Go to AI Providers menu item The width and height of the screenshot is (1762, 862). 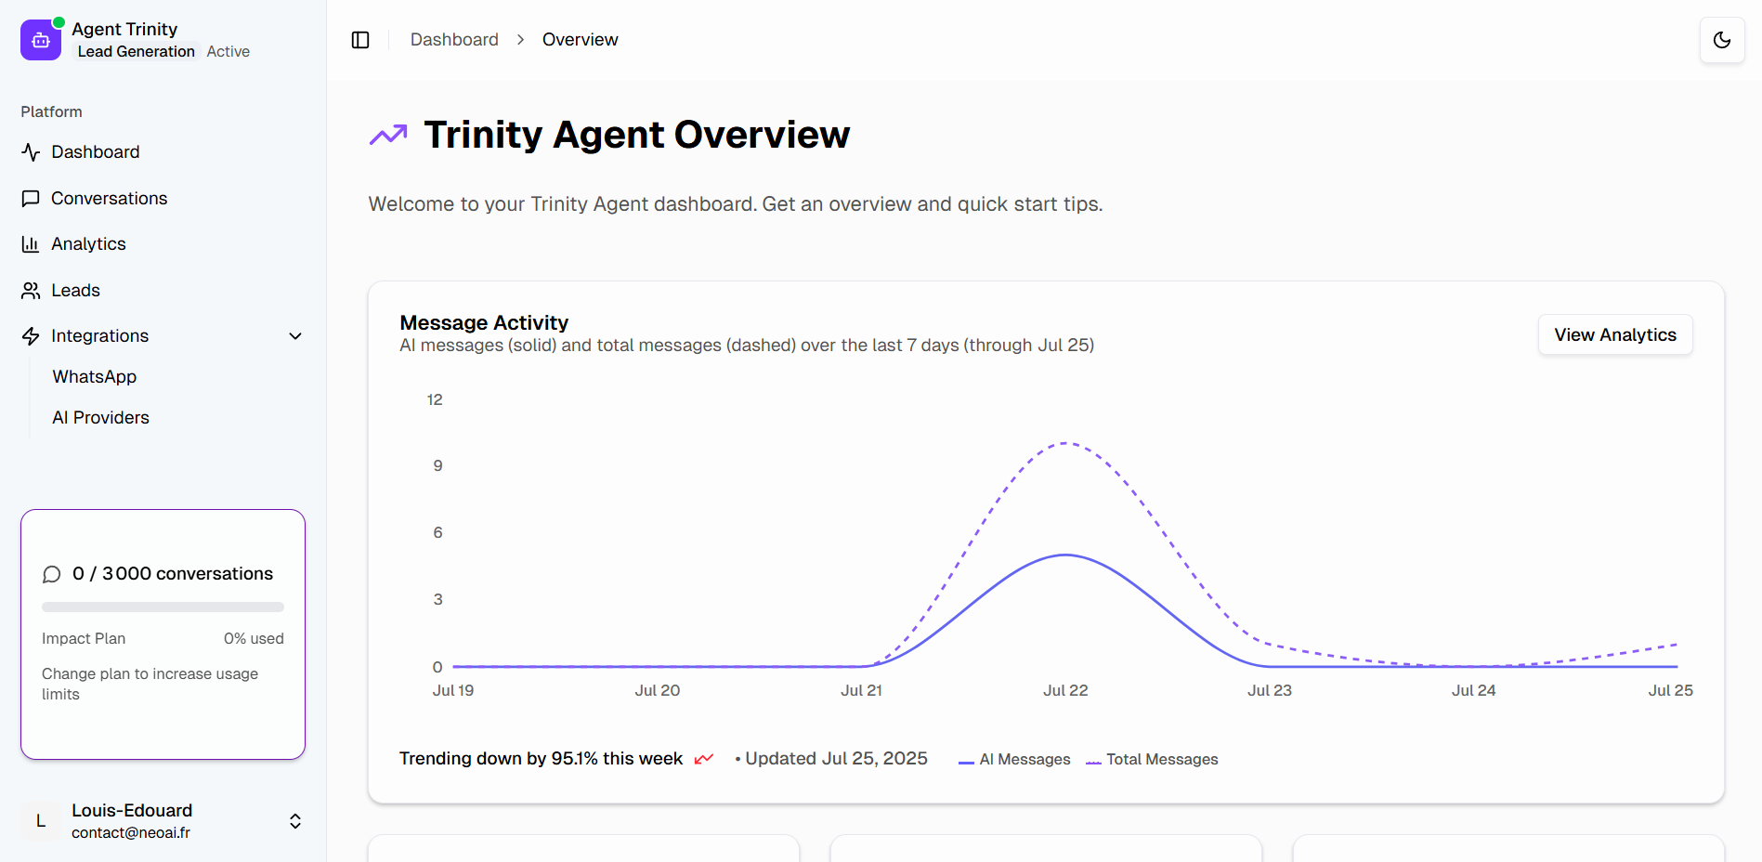point(100,418)
